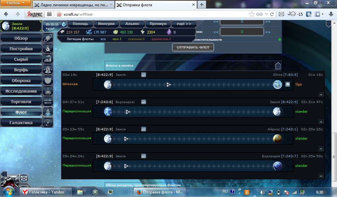Screen dimensions: 337x197
Task: Click the purple crystal icon beside 0
Action: coord(169,32)
